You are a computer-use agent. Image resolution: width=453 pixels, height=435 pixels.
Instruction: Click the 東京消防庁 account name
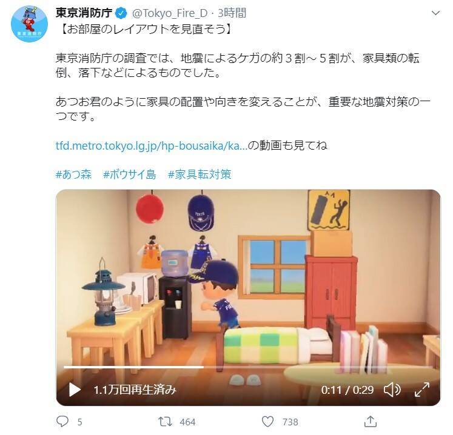tap(84, 13)
